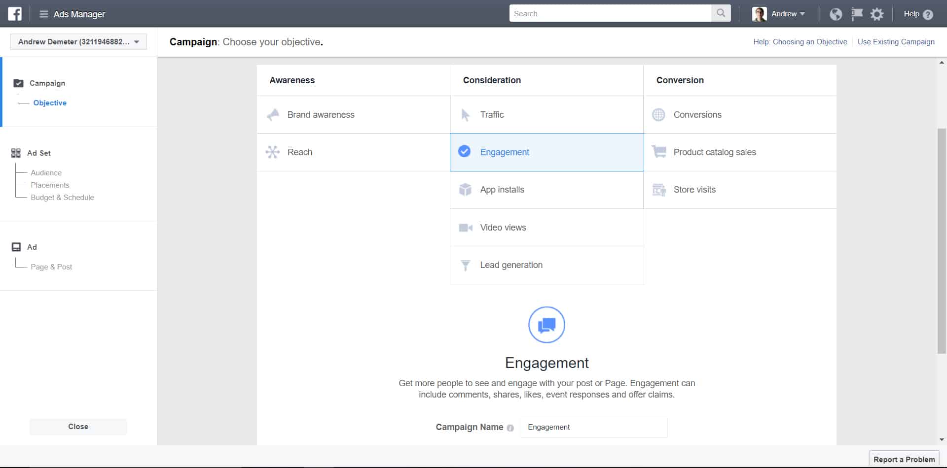Select the Traffic objective
The height and width of the screenshot is (468, 947).
[x=546, y=115]
